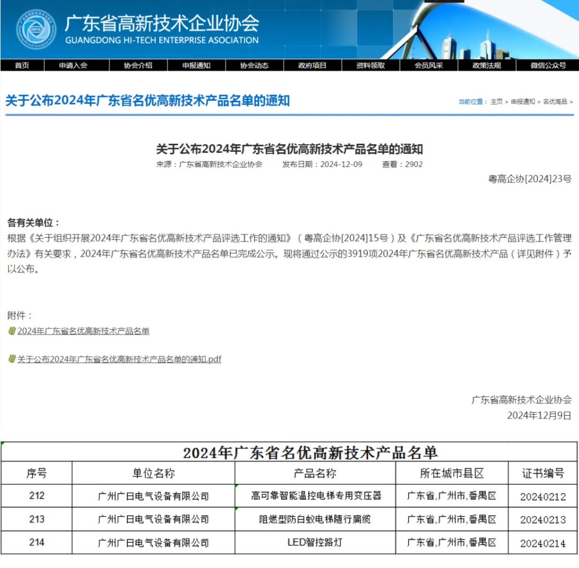Open the 资料领取 menu item

[370, 65]
